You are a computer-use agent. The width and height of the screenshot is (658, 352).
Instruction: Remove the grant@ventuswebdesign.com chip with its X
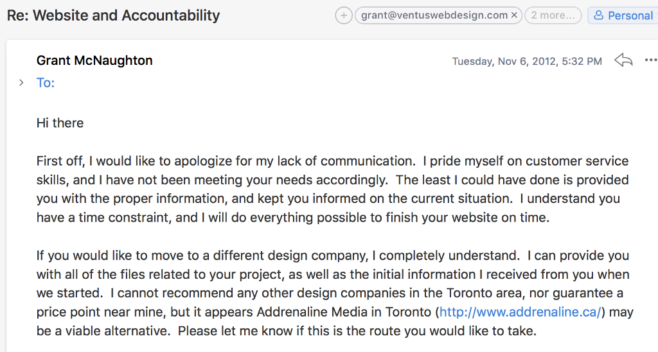point(514,15)
